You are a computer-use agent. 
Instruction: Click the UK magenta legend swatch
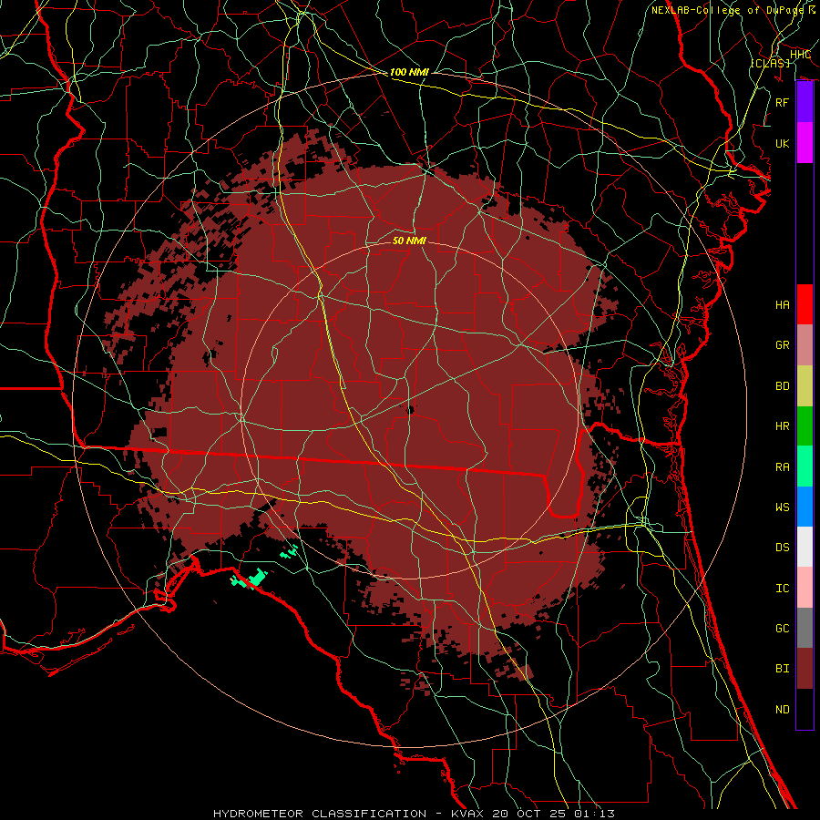[x=805, y=143]
